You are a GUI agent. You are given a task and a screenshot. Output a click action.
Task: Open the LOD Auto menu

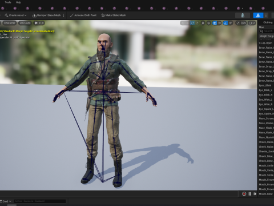[x=25, y=23]
